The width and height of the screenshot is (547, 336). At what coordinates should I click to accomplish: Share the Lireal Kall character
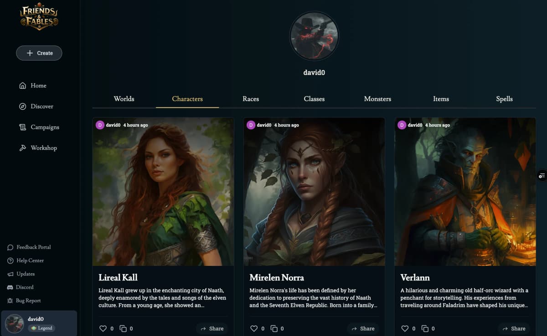212,328
